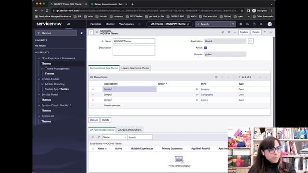The width and height of the screenshot is (308, 173).
Task: Switch to Legacy: Experience Theme tab
Action: pyautogui.click(x=135, y=68)
